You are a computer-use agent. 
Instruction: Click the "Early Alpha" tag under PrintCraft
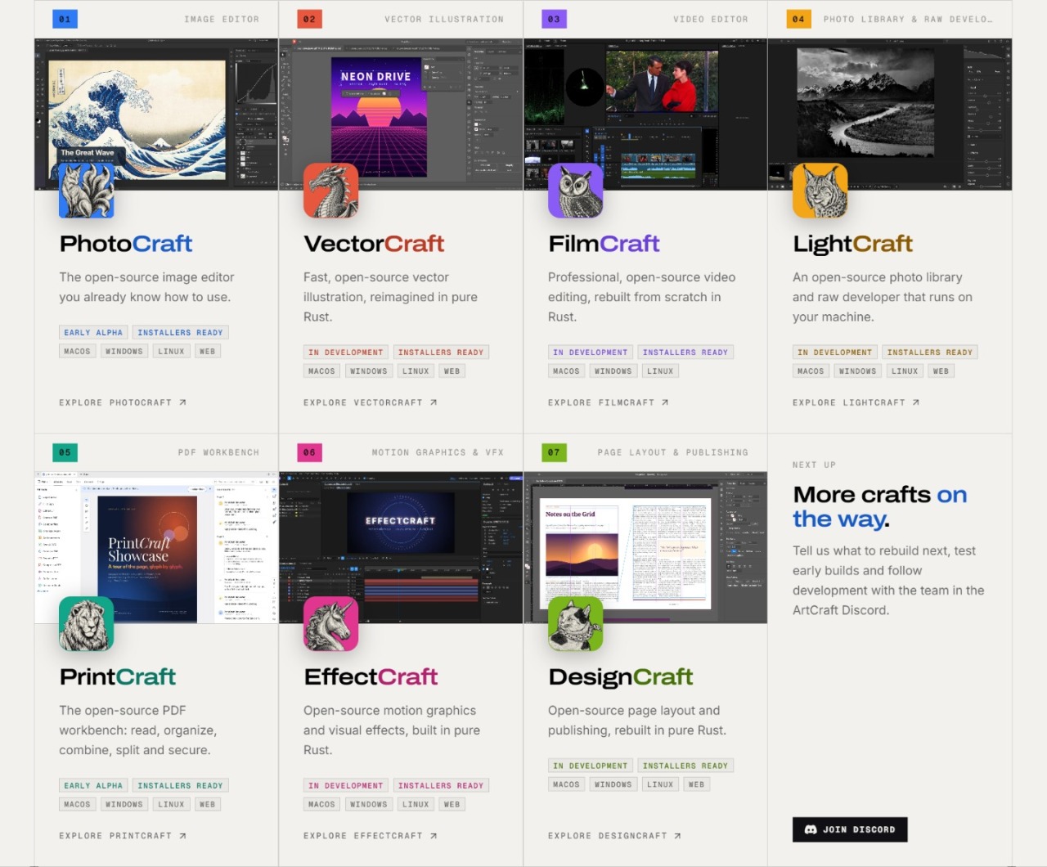93,786
